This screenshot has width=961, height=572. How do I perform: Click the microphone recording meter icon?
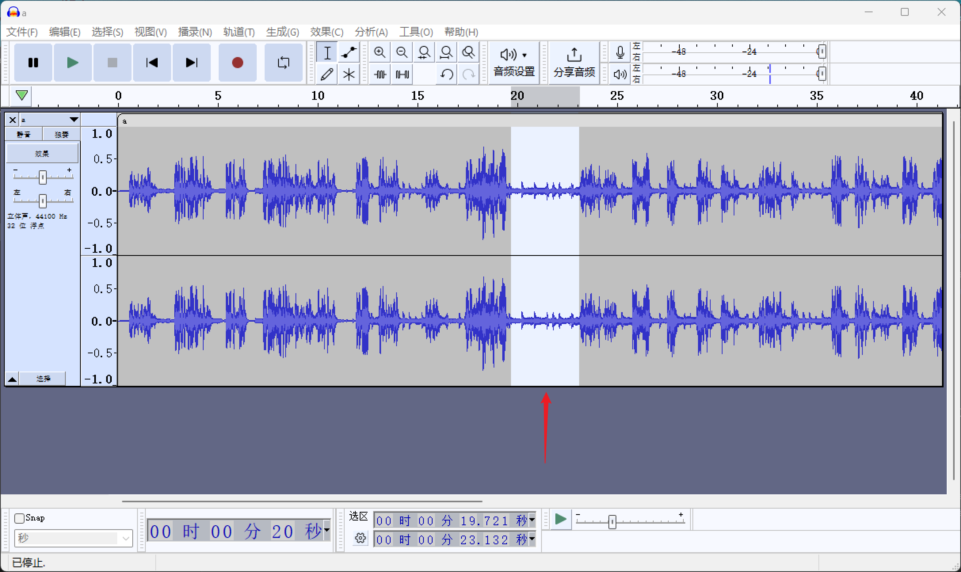coord(620,52)
